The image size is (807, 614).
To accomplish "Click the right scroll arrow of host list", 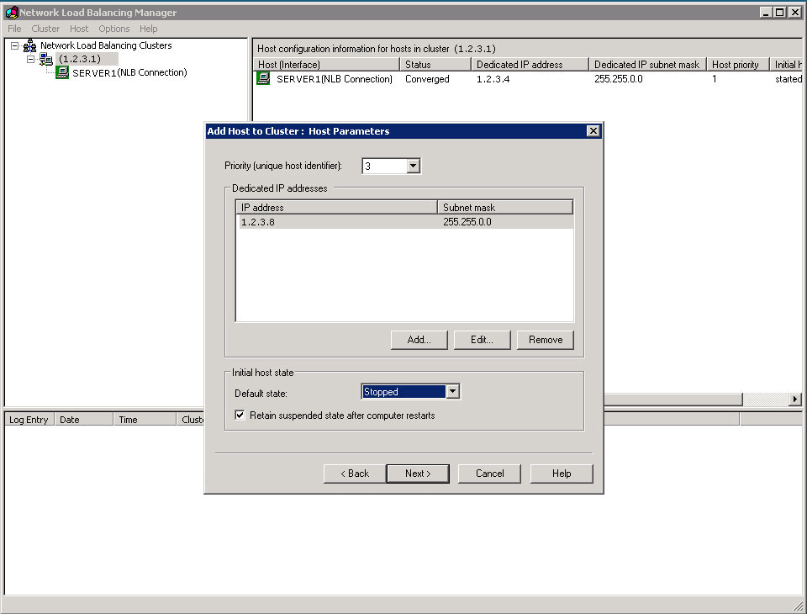I will pos(795,399).
